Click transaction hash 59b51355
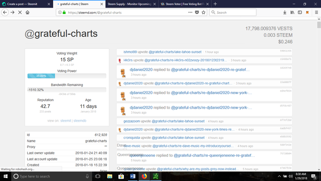 tap(285, 51)
